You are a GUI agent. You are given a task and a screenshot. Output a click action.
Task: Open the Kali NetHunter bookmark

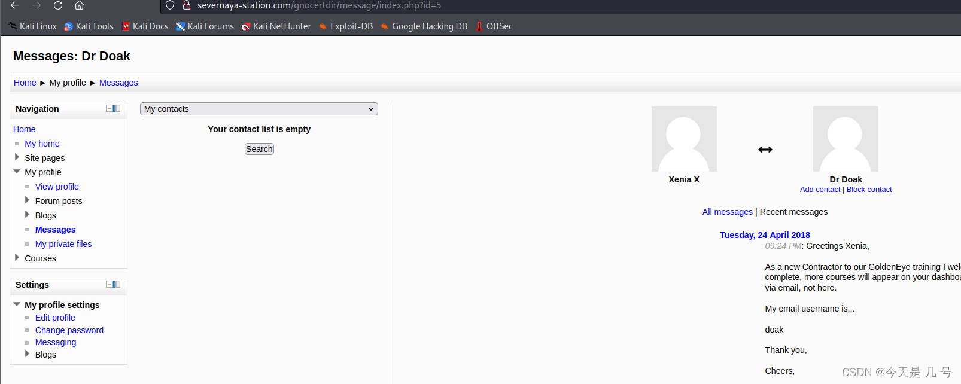point(276,26)
